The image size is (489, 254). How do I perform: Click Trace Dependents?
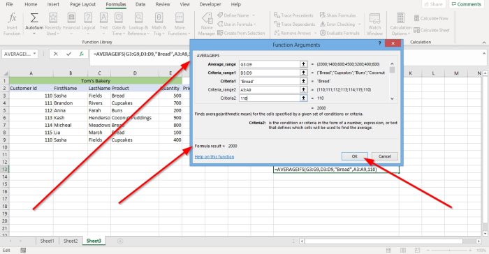coord(294,24)
